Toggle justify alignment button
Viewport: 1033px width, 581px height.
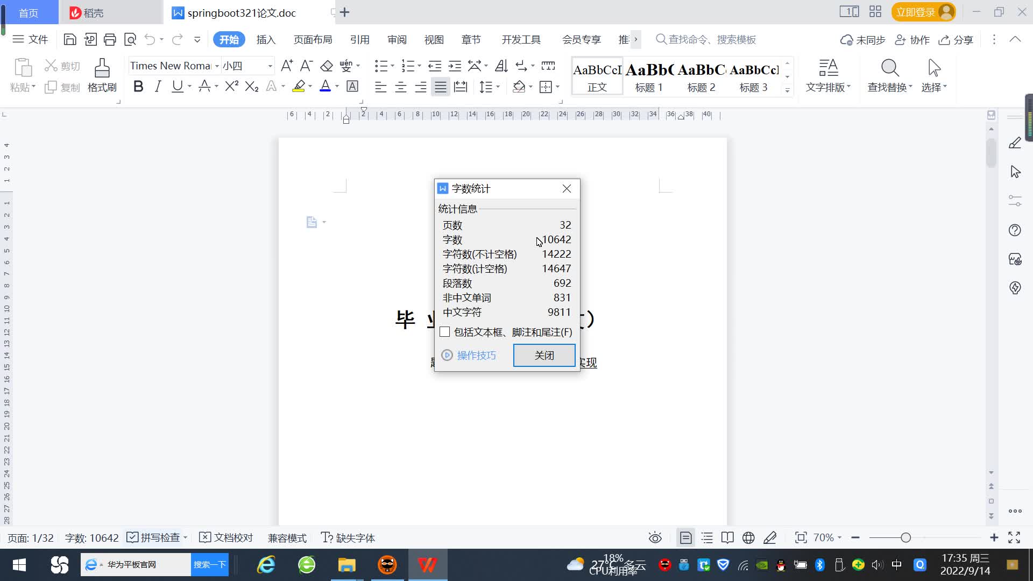pyautogui.click(x=441, y=87)
